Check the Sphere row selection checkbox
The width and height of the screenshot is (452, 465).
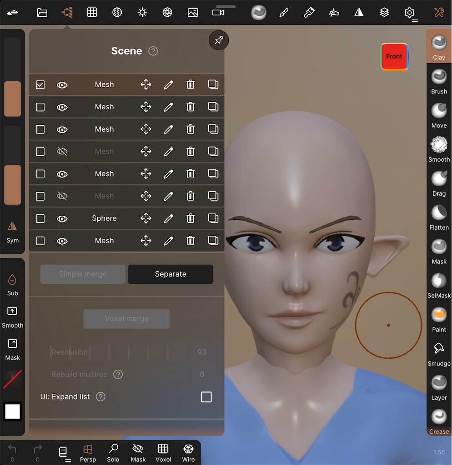(40, 218)
